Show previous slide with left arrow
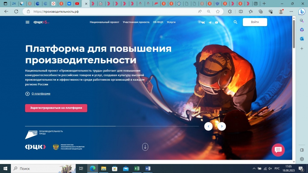308x173 pixels. point(208,126)
